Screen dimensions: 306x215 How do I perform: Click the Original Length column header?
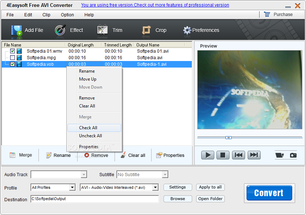[83, 45]
